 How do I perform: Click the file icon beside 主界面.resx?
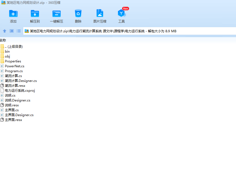click(x=2, y=120)
